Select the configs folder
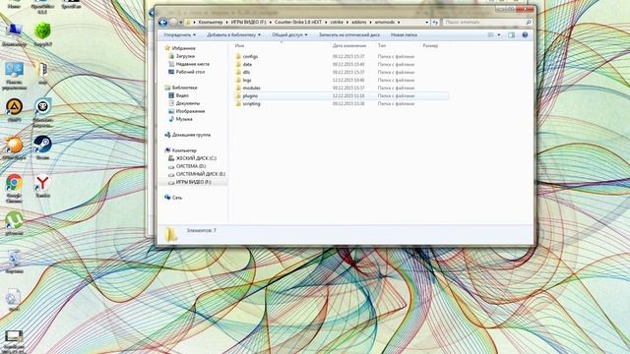Image resolution: width=630 pixels, height=354 pixels. coord(250,57)
